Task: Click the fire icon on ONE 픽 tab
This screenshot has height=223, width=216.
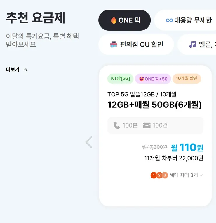Action: pos(114,20)
